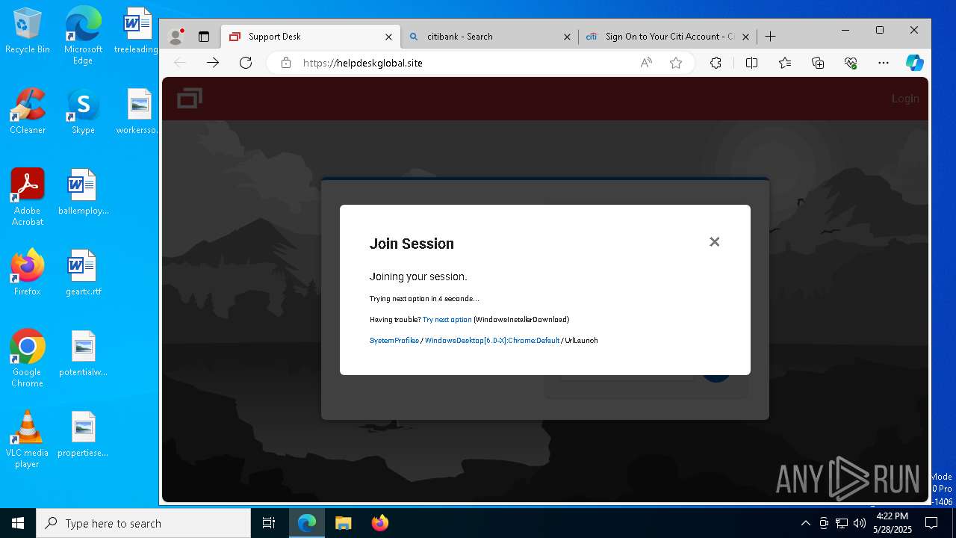Click the "Join Session" dialog heading

click(x=412, y=244)
